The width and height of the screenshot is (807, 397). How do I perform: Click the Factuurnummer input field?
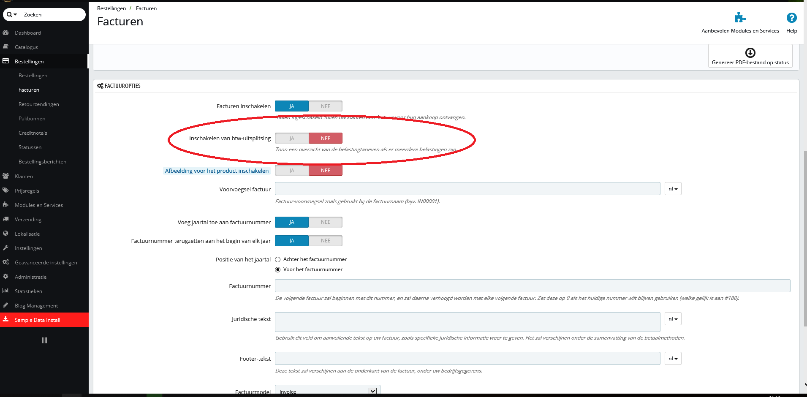(533, 286)
